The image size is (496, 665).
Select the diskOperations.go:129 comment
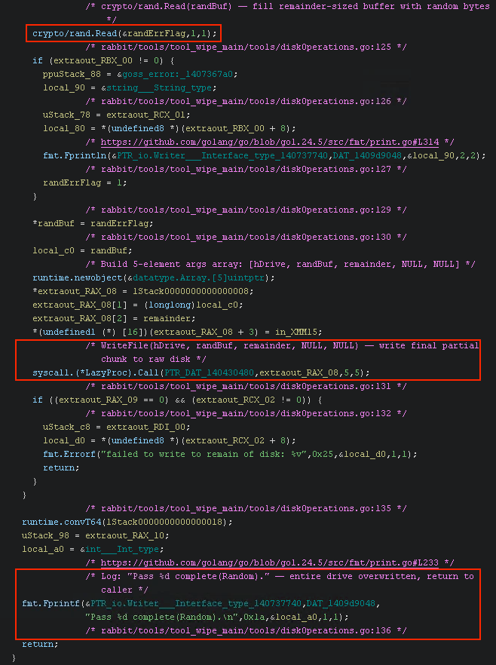click(x=246, y=210)
